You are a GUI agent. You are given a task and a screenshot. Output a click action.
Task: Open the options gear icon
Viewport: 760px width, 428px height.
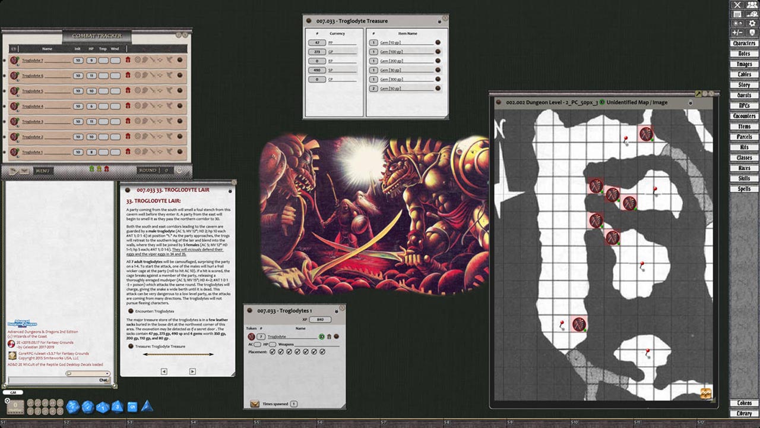(x=752, y=23)
